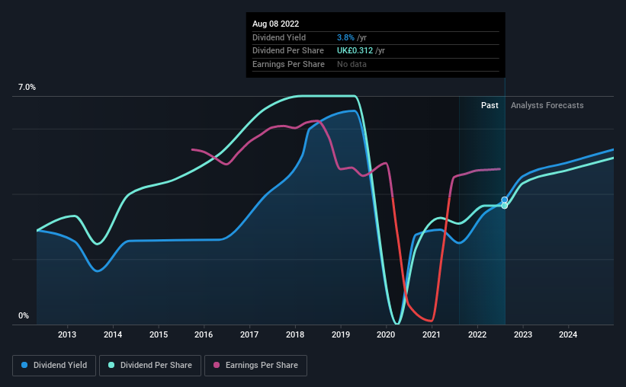Screen dimensions: 626x387
Task: Click the 3.8% dividend yield value in tooltip
Action: pyautogui.click(x=345, y=37)
